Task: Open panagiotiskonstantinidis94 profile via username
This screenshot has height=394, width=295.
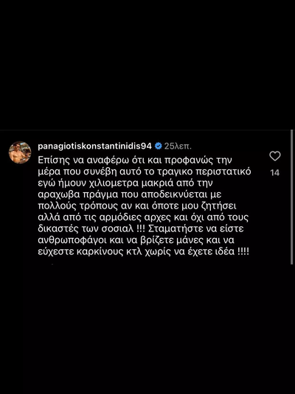Action: pyautogui.click(x=94, y=146)
